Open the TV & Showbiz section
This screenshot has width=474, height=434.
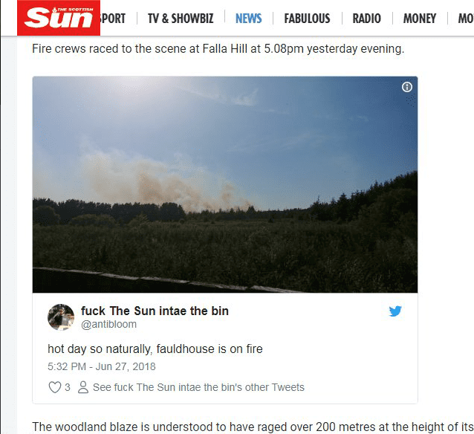click(x=181, y=19)
